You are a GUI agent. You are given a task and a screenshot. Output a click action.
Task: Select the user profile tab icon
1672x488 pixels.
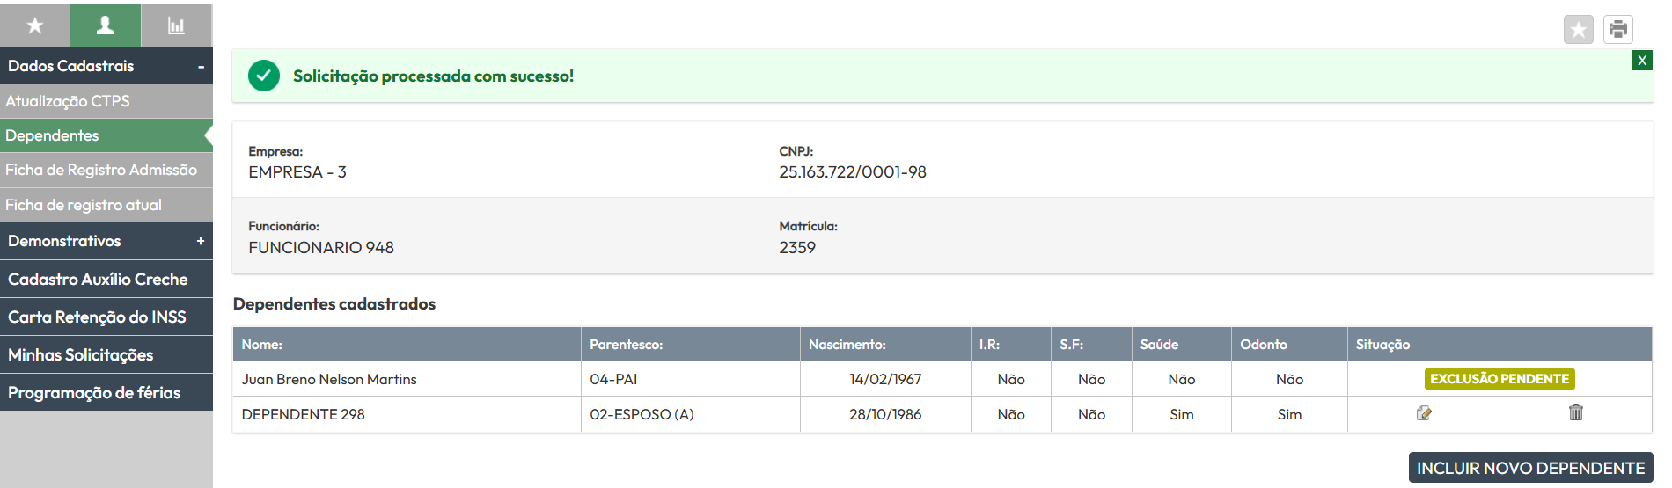tap(106, 25)
